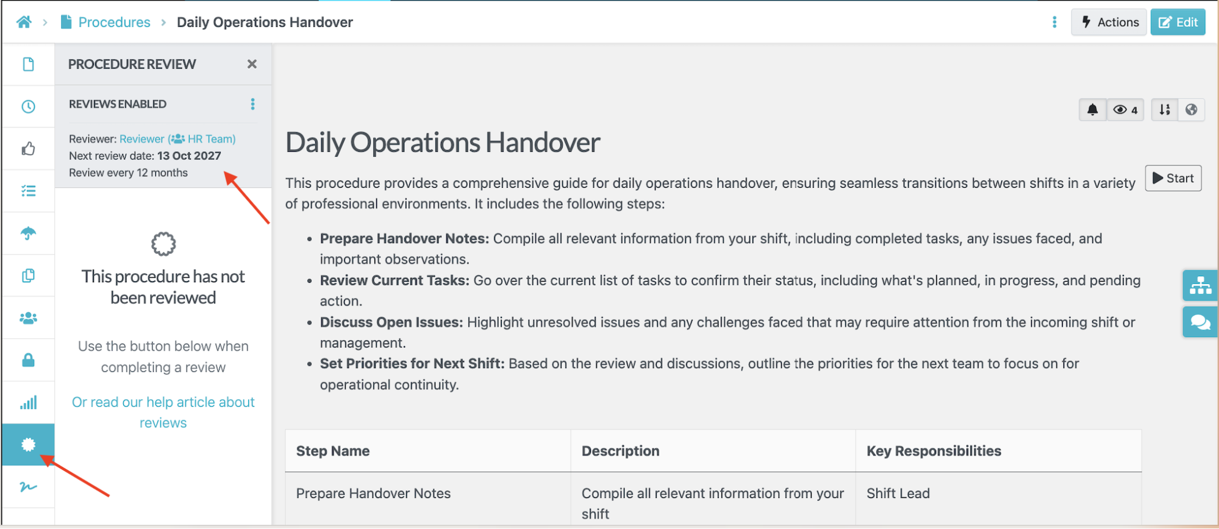Open the people group sidebar icon

click(29, 318)
